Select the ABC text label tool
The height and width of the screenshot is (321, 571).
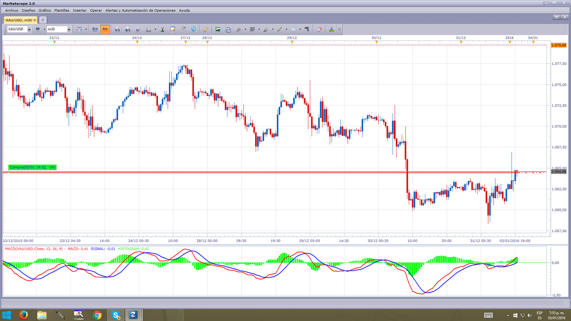[x=307, y=29]
